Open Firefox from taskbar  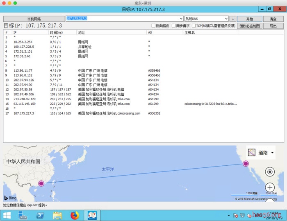coord(75,216)
